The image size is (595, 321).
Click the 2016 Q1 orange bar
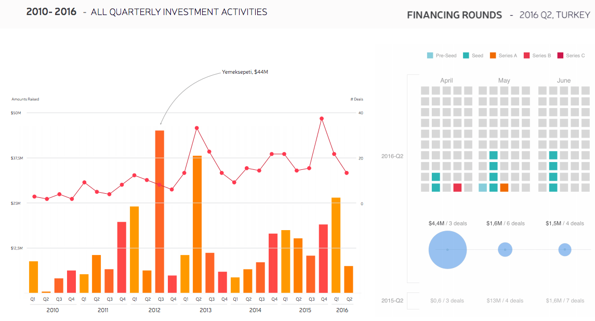coord(336,245)
